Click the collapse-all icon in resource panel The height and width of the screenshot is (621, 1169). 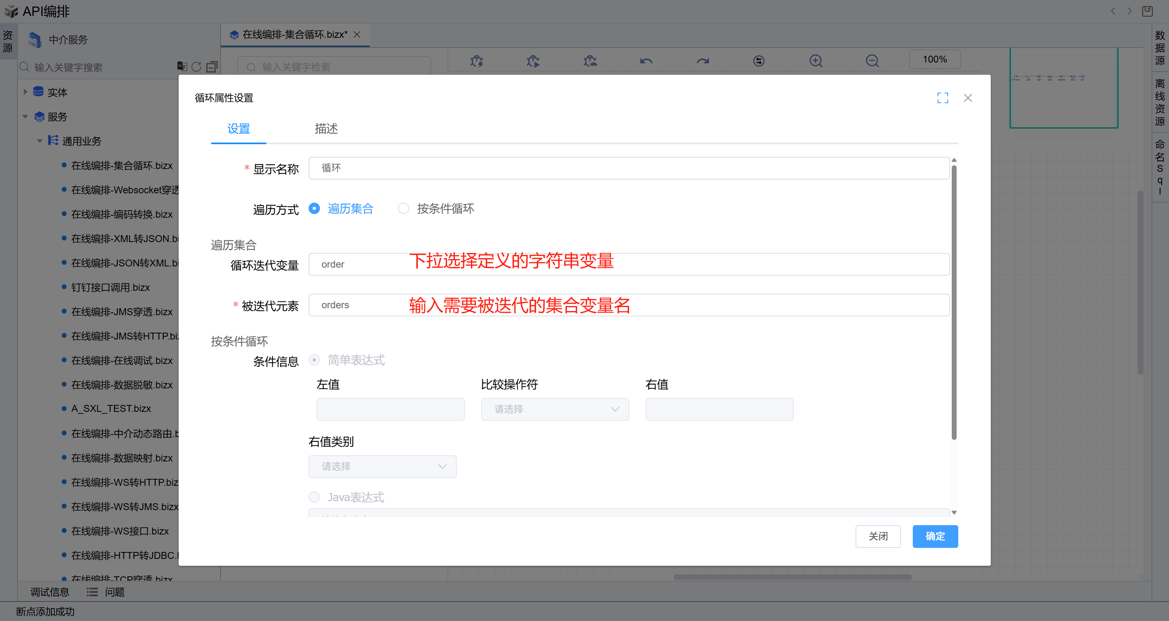tap(212, 67)
